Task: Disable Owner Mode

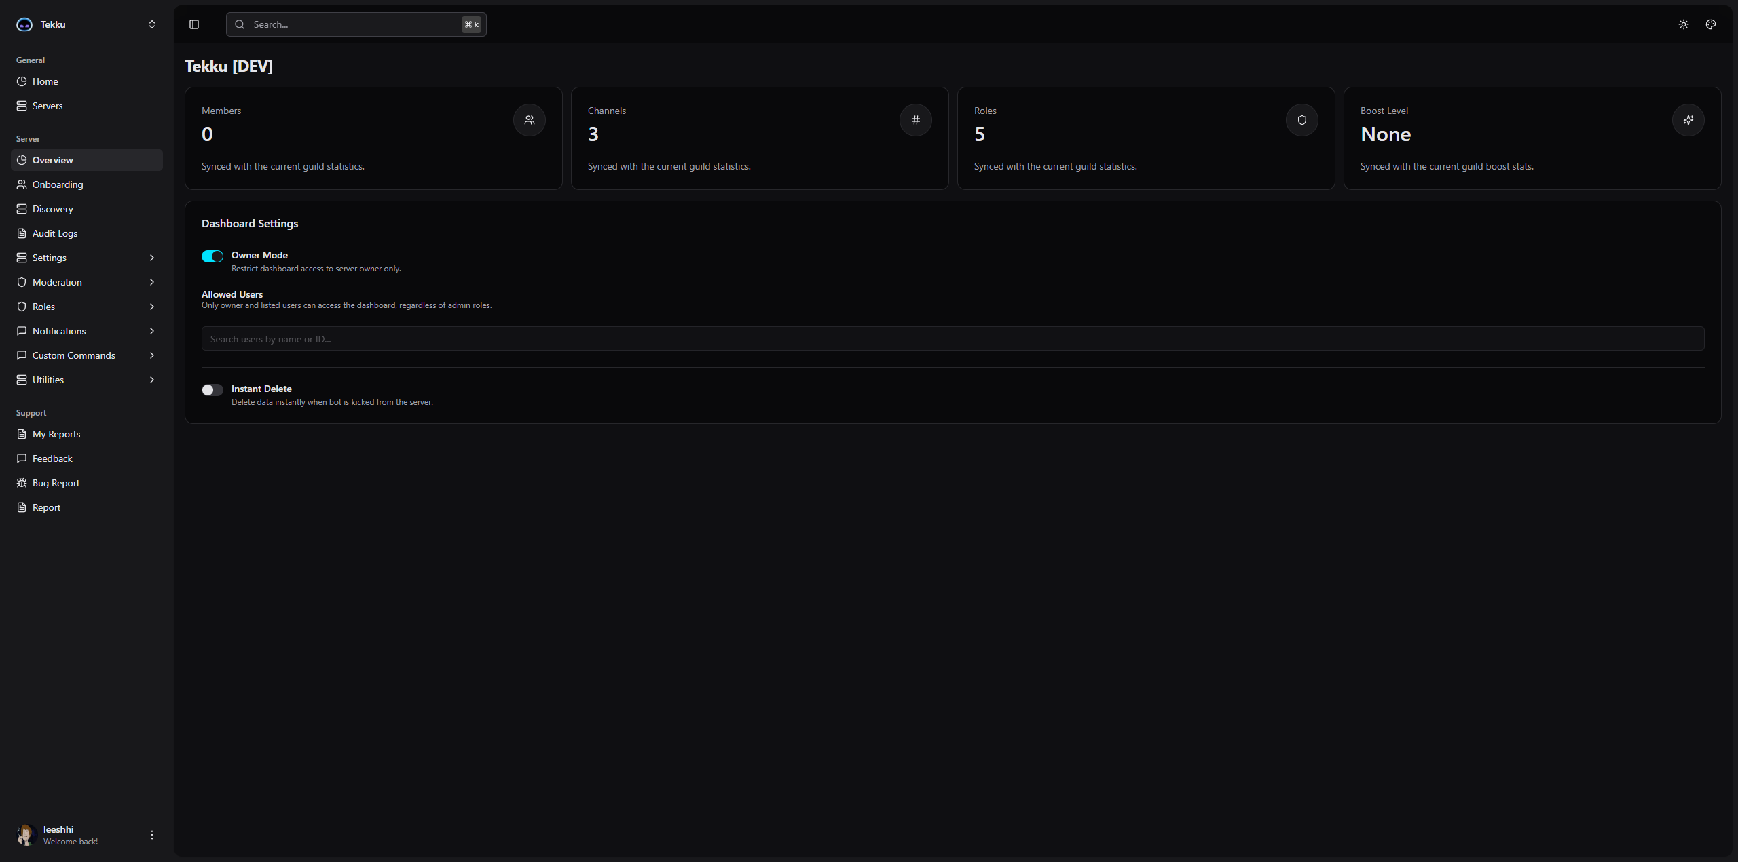Action: click(x=212, y=256)
